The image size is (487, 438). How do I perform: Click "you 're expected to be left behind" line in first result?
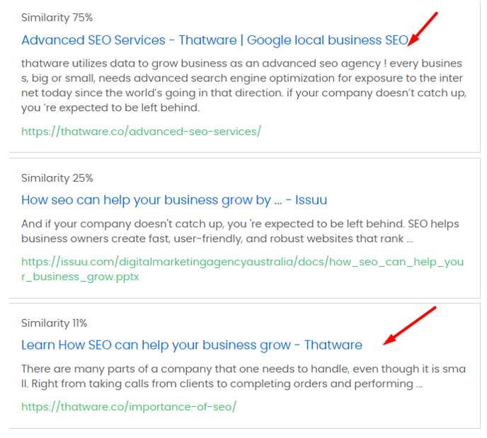point(111,108)
